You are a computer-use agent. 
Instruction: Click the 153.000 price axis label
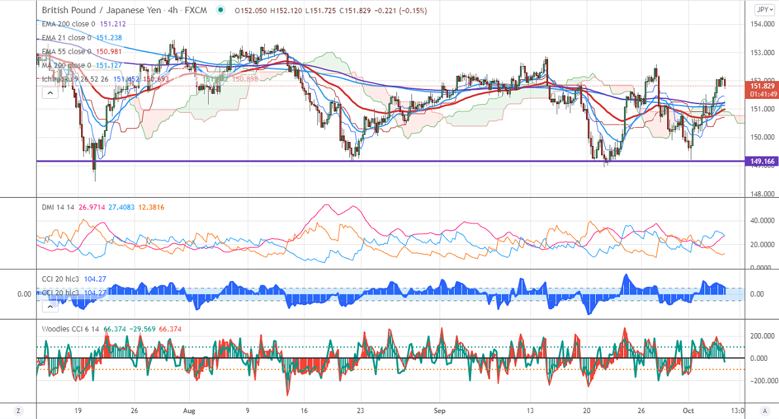pos(762,52)
